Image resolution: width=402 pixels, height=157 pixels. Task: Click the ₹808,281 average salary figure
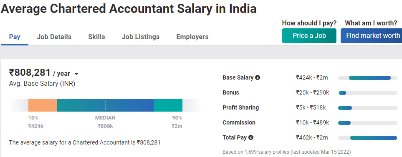click(x=30, y=72)
